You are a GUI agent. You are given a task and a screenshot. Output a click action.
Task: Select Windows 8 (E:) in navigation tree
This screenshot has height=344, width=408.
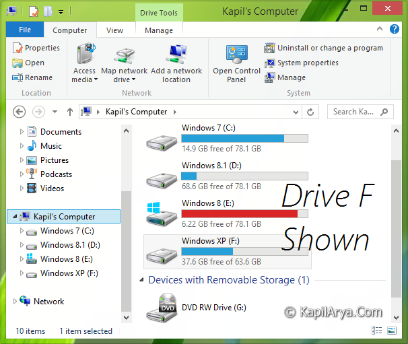tap(67, 259)
